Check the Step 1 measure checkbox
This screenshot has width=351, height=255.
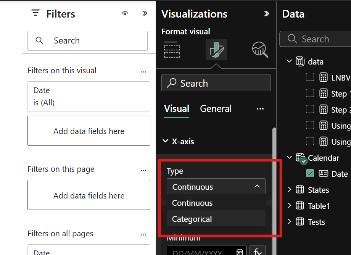pyautogui.click(x=310, y=93)
